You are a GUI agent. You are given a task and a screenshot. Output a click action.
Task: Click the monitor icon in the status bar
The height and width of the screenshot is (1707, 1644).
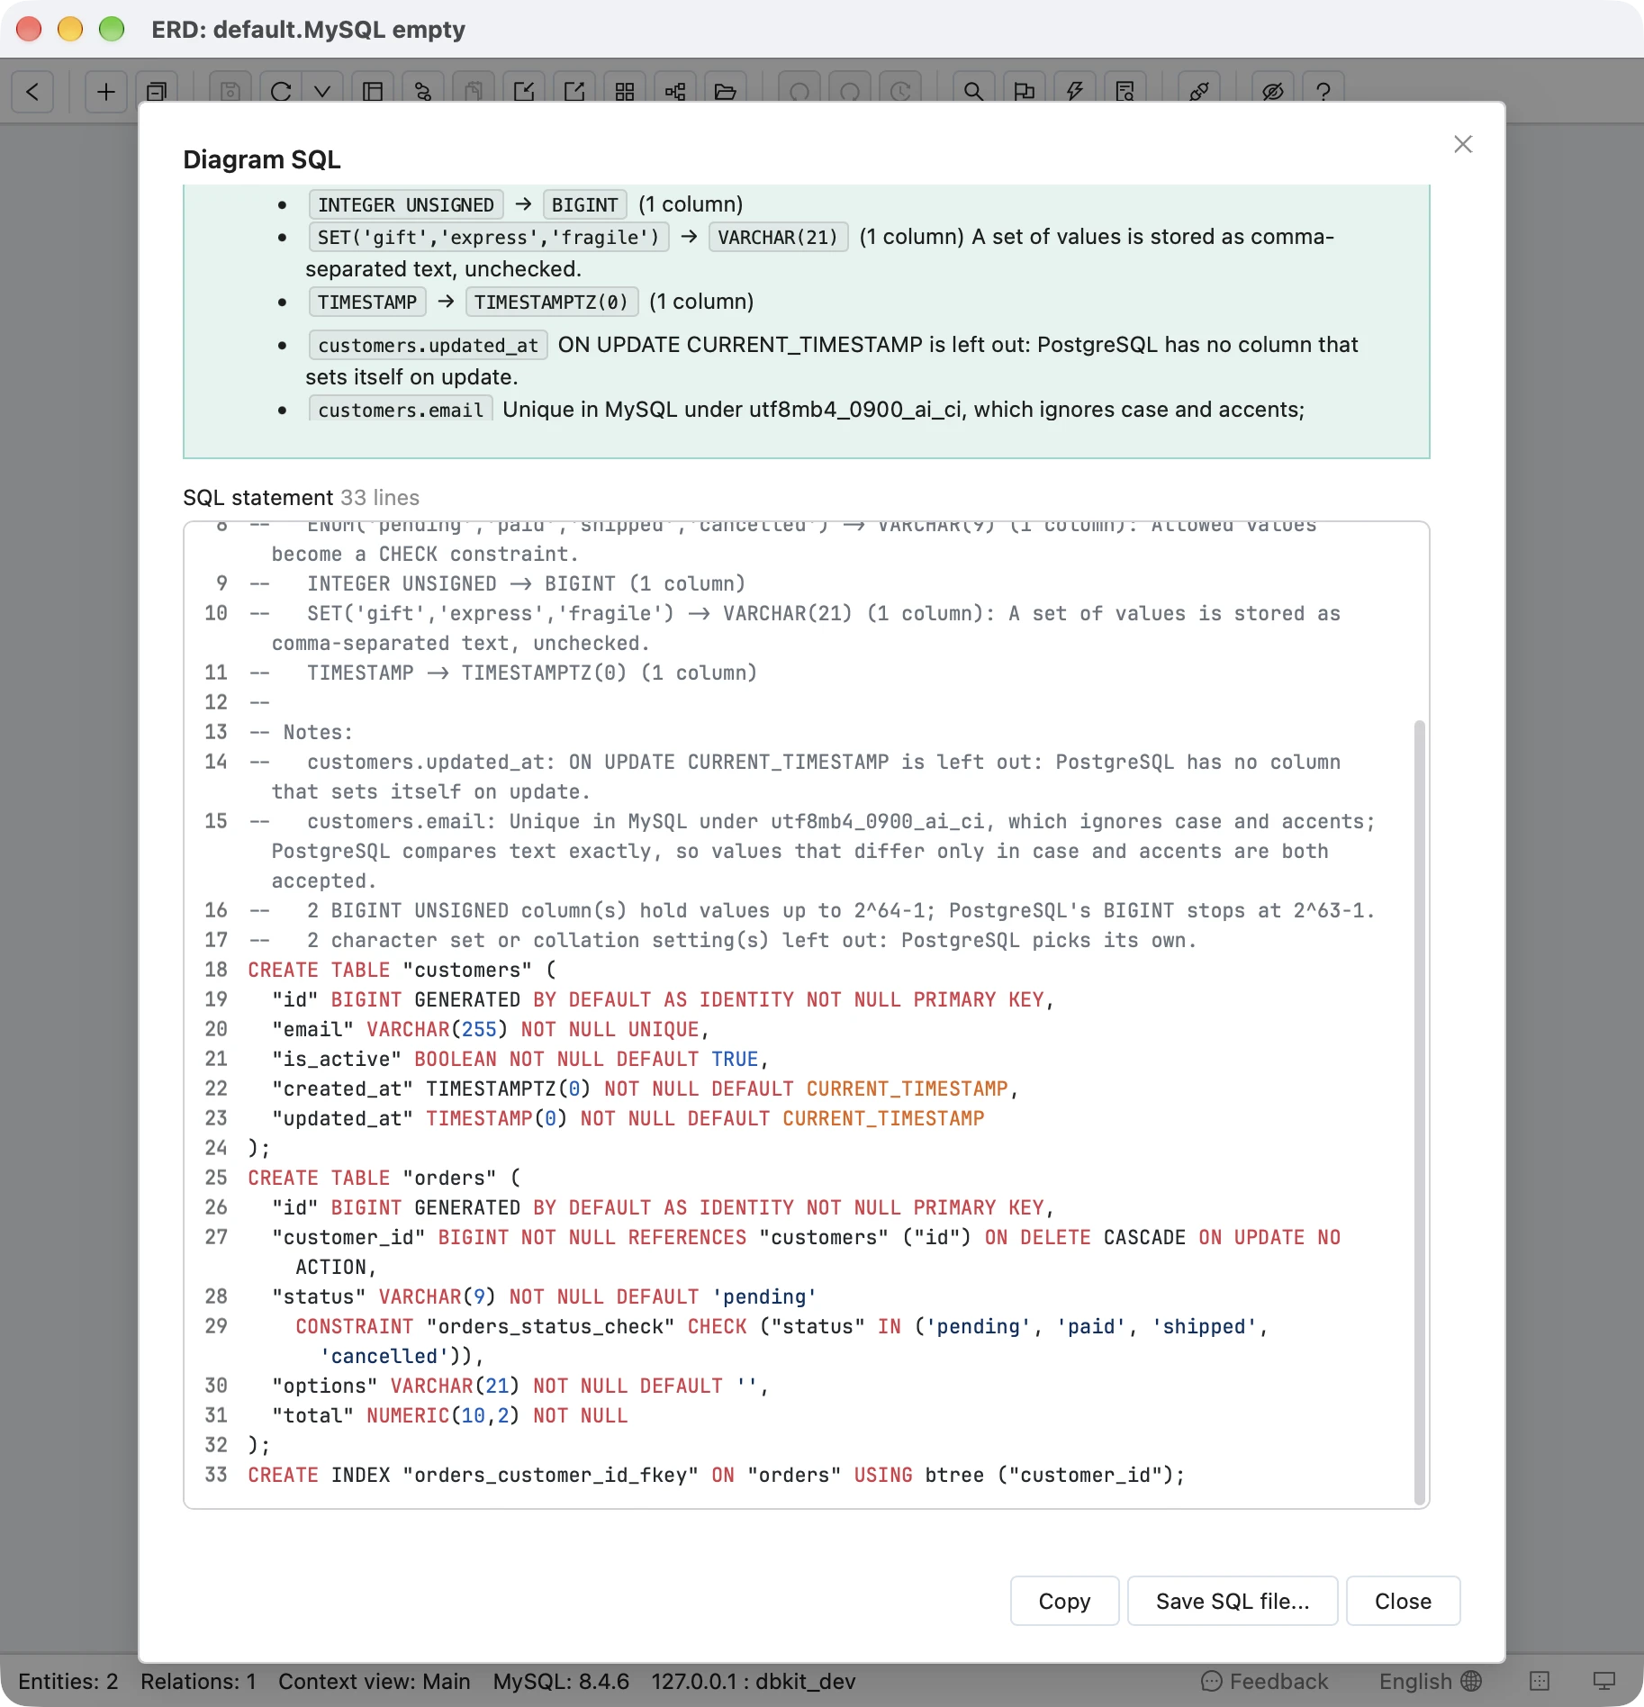point(1604,1681)
